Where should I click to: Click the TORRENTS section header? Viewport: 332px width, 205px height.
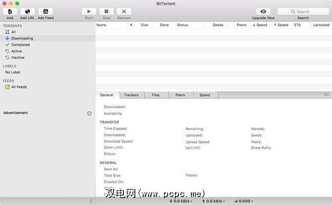point(12,26)
